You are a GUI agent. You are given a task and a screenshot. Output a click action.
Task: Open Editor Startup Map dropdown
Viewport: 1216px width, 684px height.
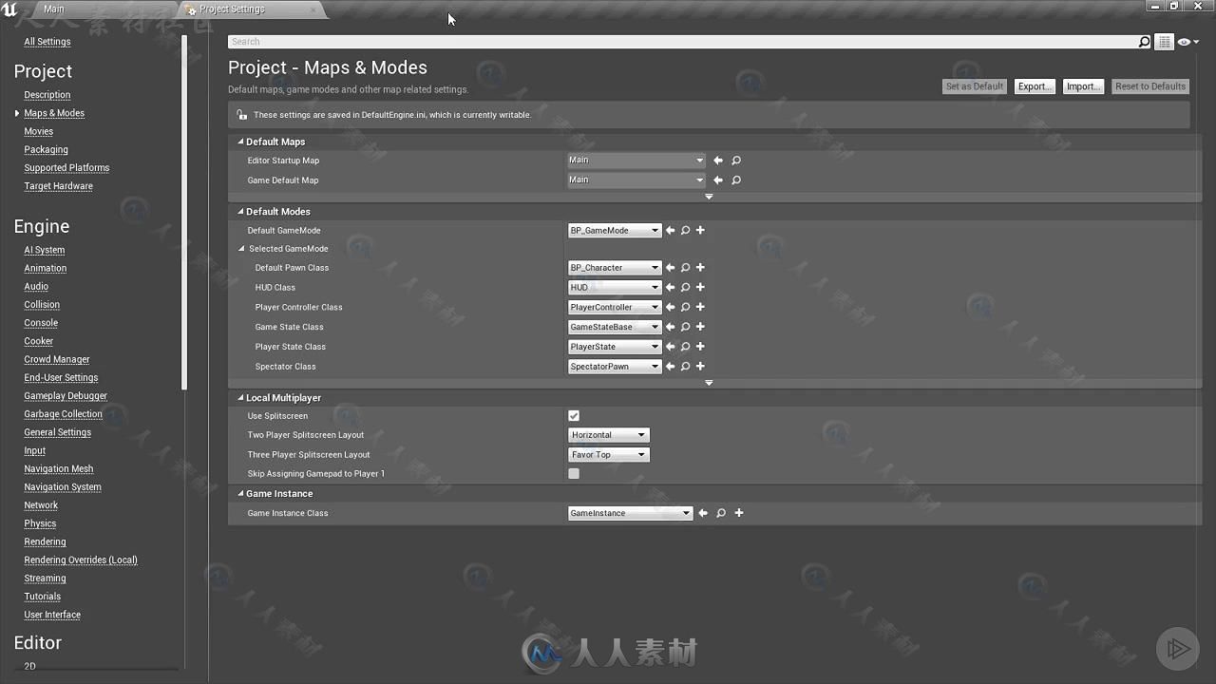coord(636,161)
